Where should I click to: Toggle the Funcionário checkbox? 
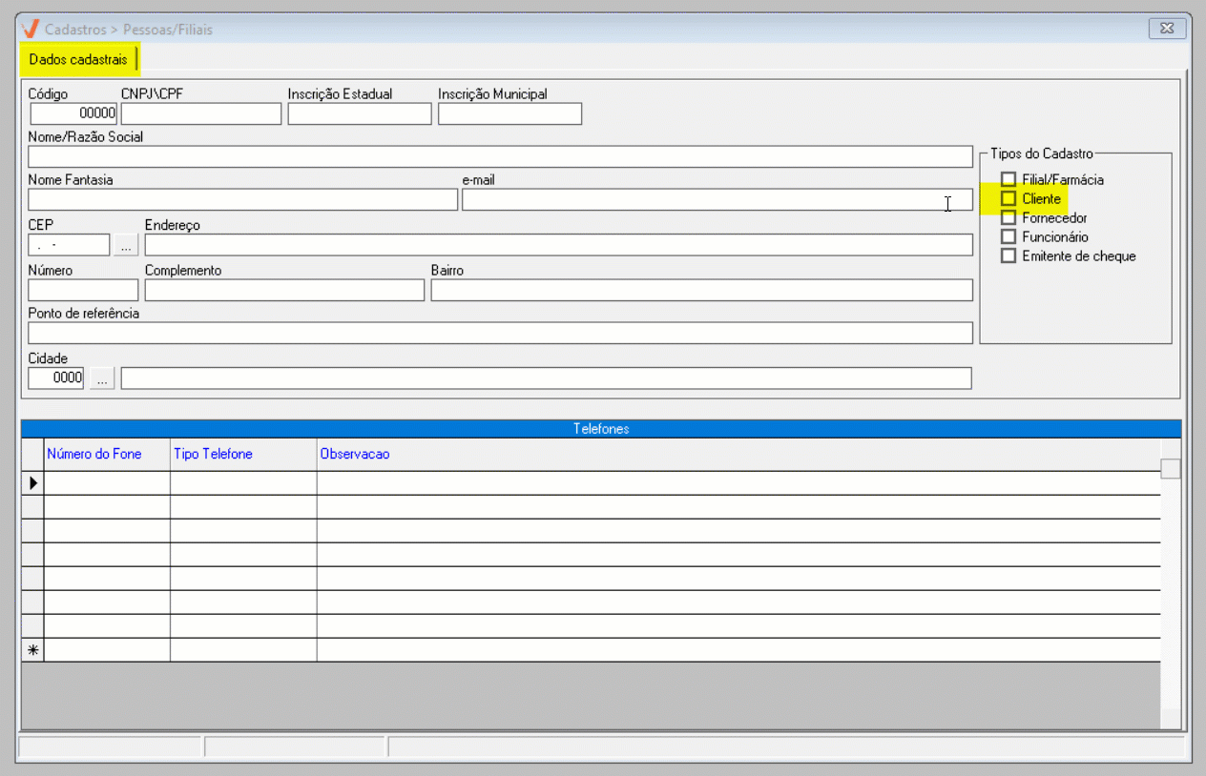tap(1008, 236)
